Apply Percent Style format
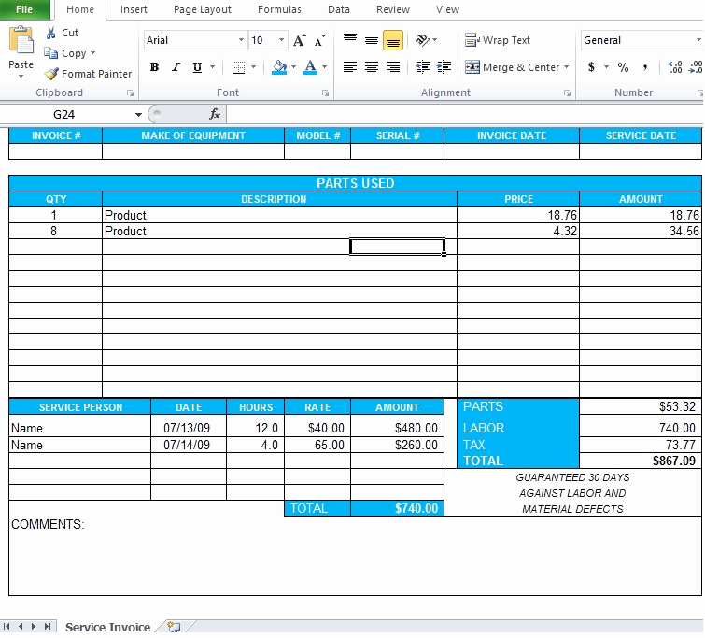Image resolution: width=705 pixels, height=638 pixels. click(x=623, y=67)
